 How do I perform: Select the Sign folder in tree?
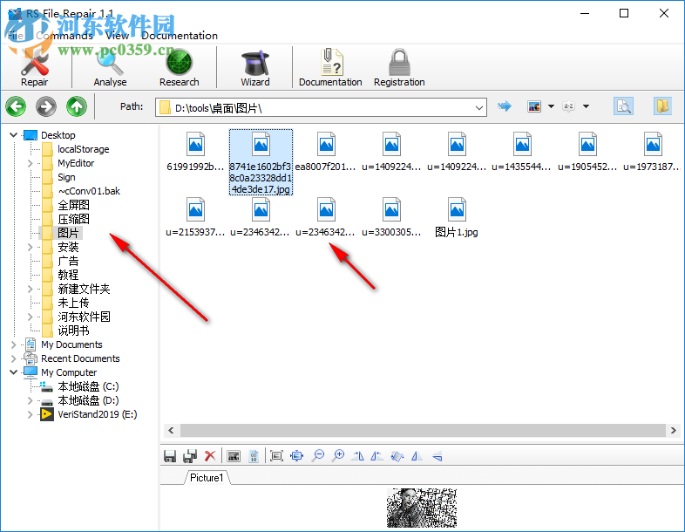pyautogui.click(x=66, y=177)
